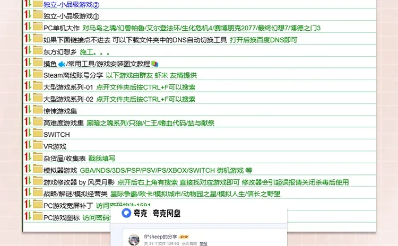Screen dimensions: 398x246
Task: Click folder icon beside SWITCH
Action: [38, 133]
